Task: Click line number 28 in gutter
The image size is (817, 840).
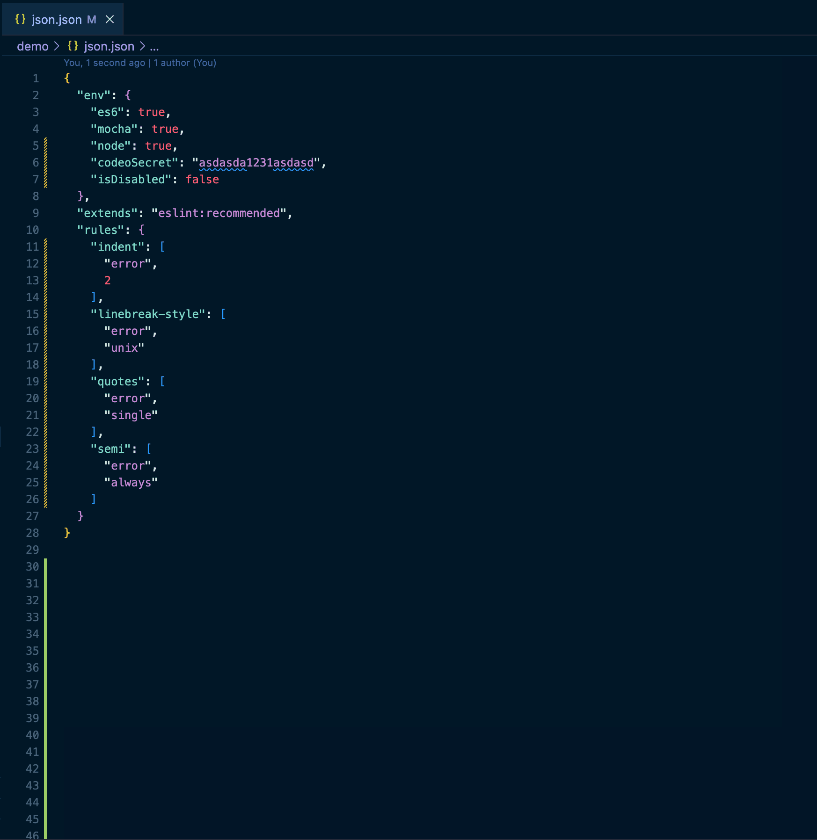Action: [32, 533]
